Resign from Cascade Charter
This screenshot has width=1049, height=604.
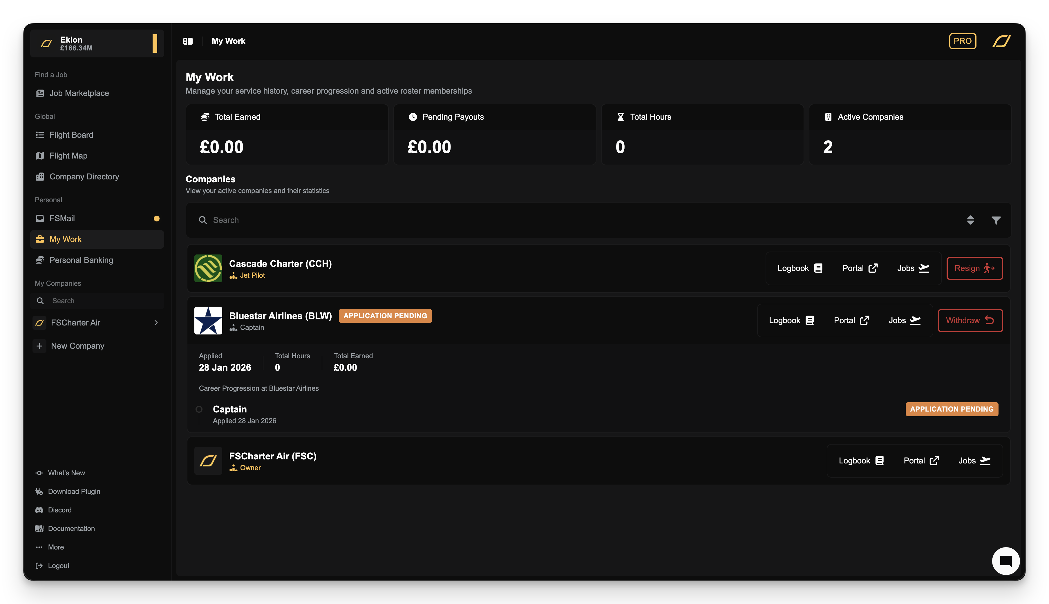(x=974, y=268)
